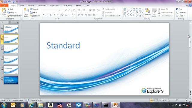192x108 pixels.
Task: Select the five-point star shape
Action: [140, 16]
